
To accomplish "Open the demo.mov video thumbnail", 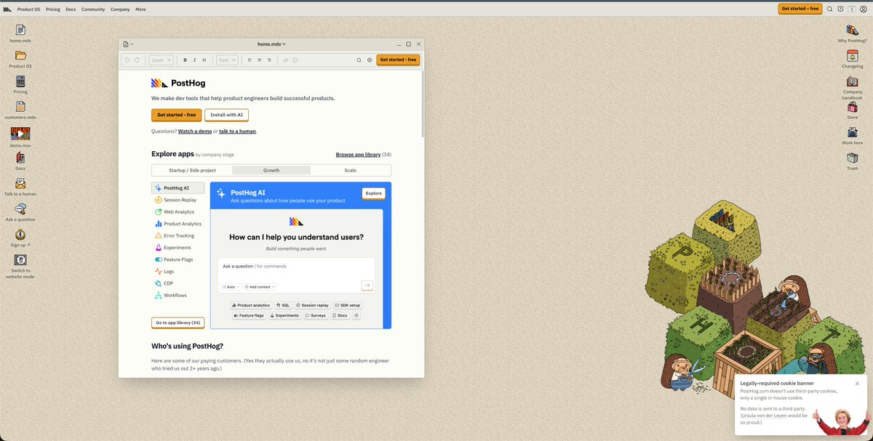I will pos(20,134).
